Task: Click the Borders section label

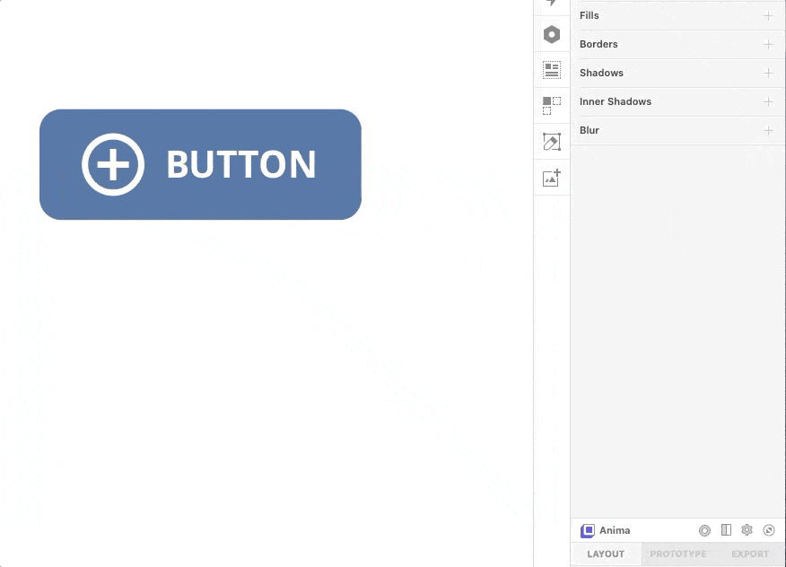Action: (598, 44)
